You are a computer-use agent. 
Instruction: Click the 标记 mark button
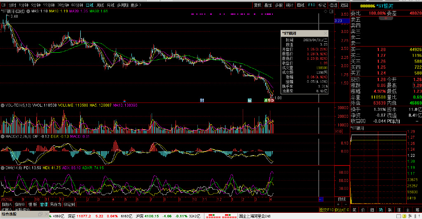pyautogui.click(x=322, y=5)
